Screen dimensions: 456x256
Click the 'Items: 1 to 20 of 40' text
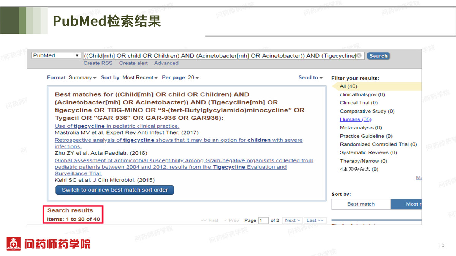pos(74,219)
